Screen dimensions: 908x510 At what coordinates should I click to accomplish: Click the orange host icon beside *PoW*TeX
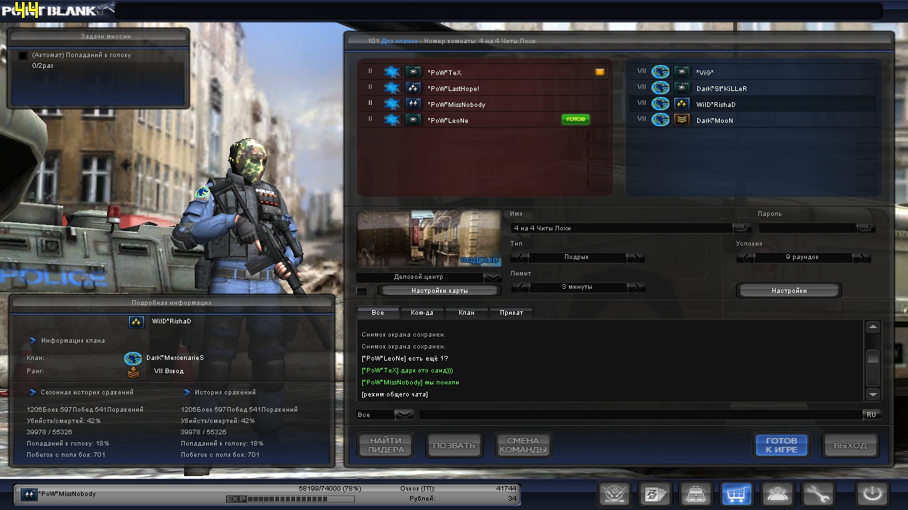coord(600,72)
